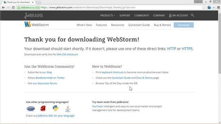Click the scrollbar up arrow
The height and width of the screenshot is (124, 221).
[x=220, y=12]
